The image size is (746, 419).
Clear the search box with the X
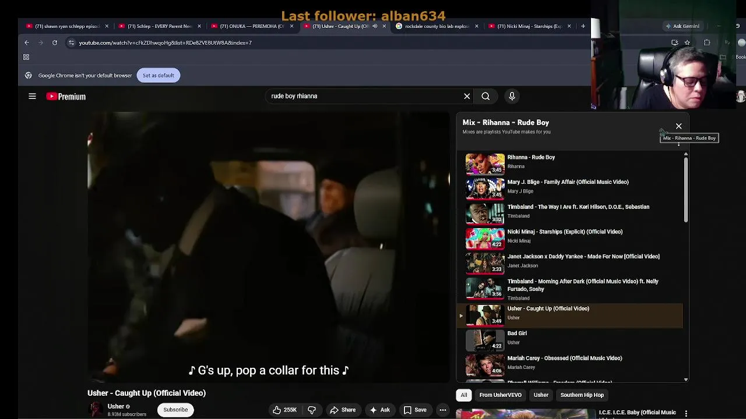(467, 96)
